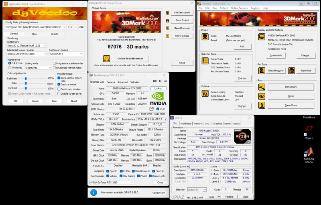Open the Mainboard tab in CPU-Z
321x205 pixels.
click(x=186, y=124)
